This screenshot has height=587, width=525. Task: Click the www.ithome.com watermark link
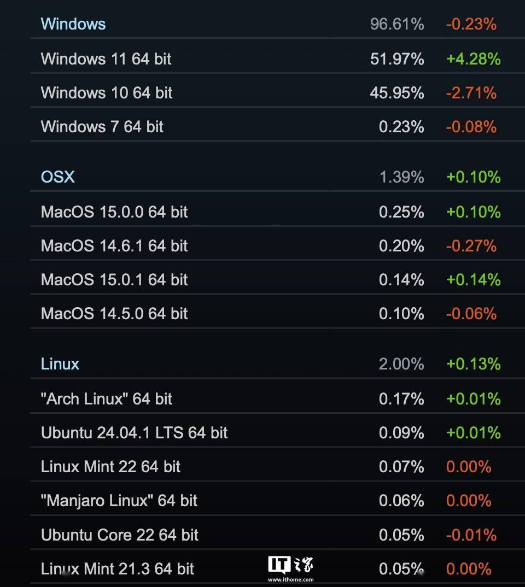click(x=290, y=579)
